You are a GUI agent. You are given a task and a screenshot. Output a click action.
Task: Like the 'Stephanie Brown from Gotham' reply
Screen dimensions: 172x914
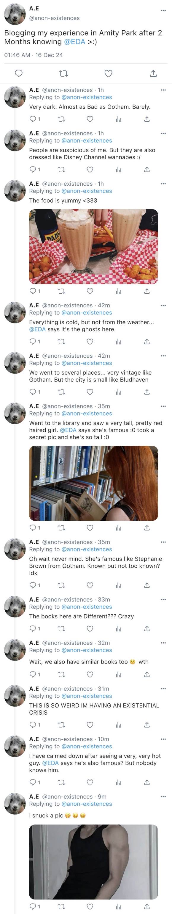click(x=90, y=585)
